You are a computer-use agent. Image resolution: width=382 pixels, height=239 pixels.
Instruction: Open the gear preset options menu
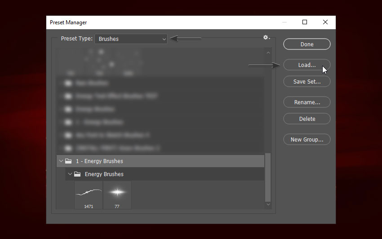(x=266, y=38)
